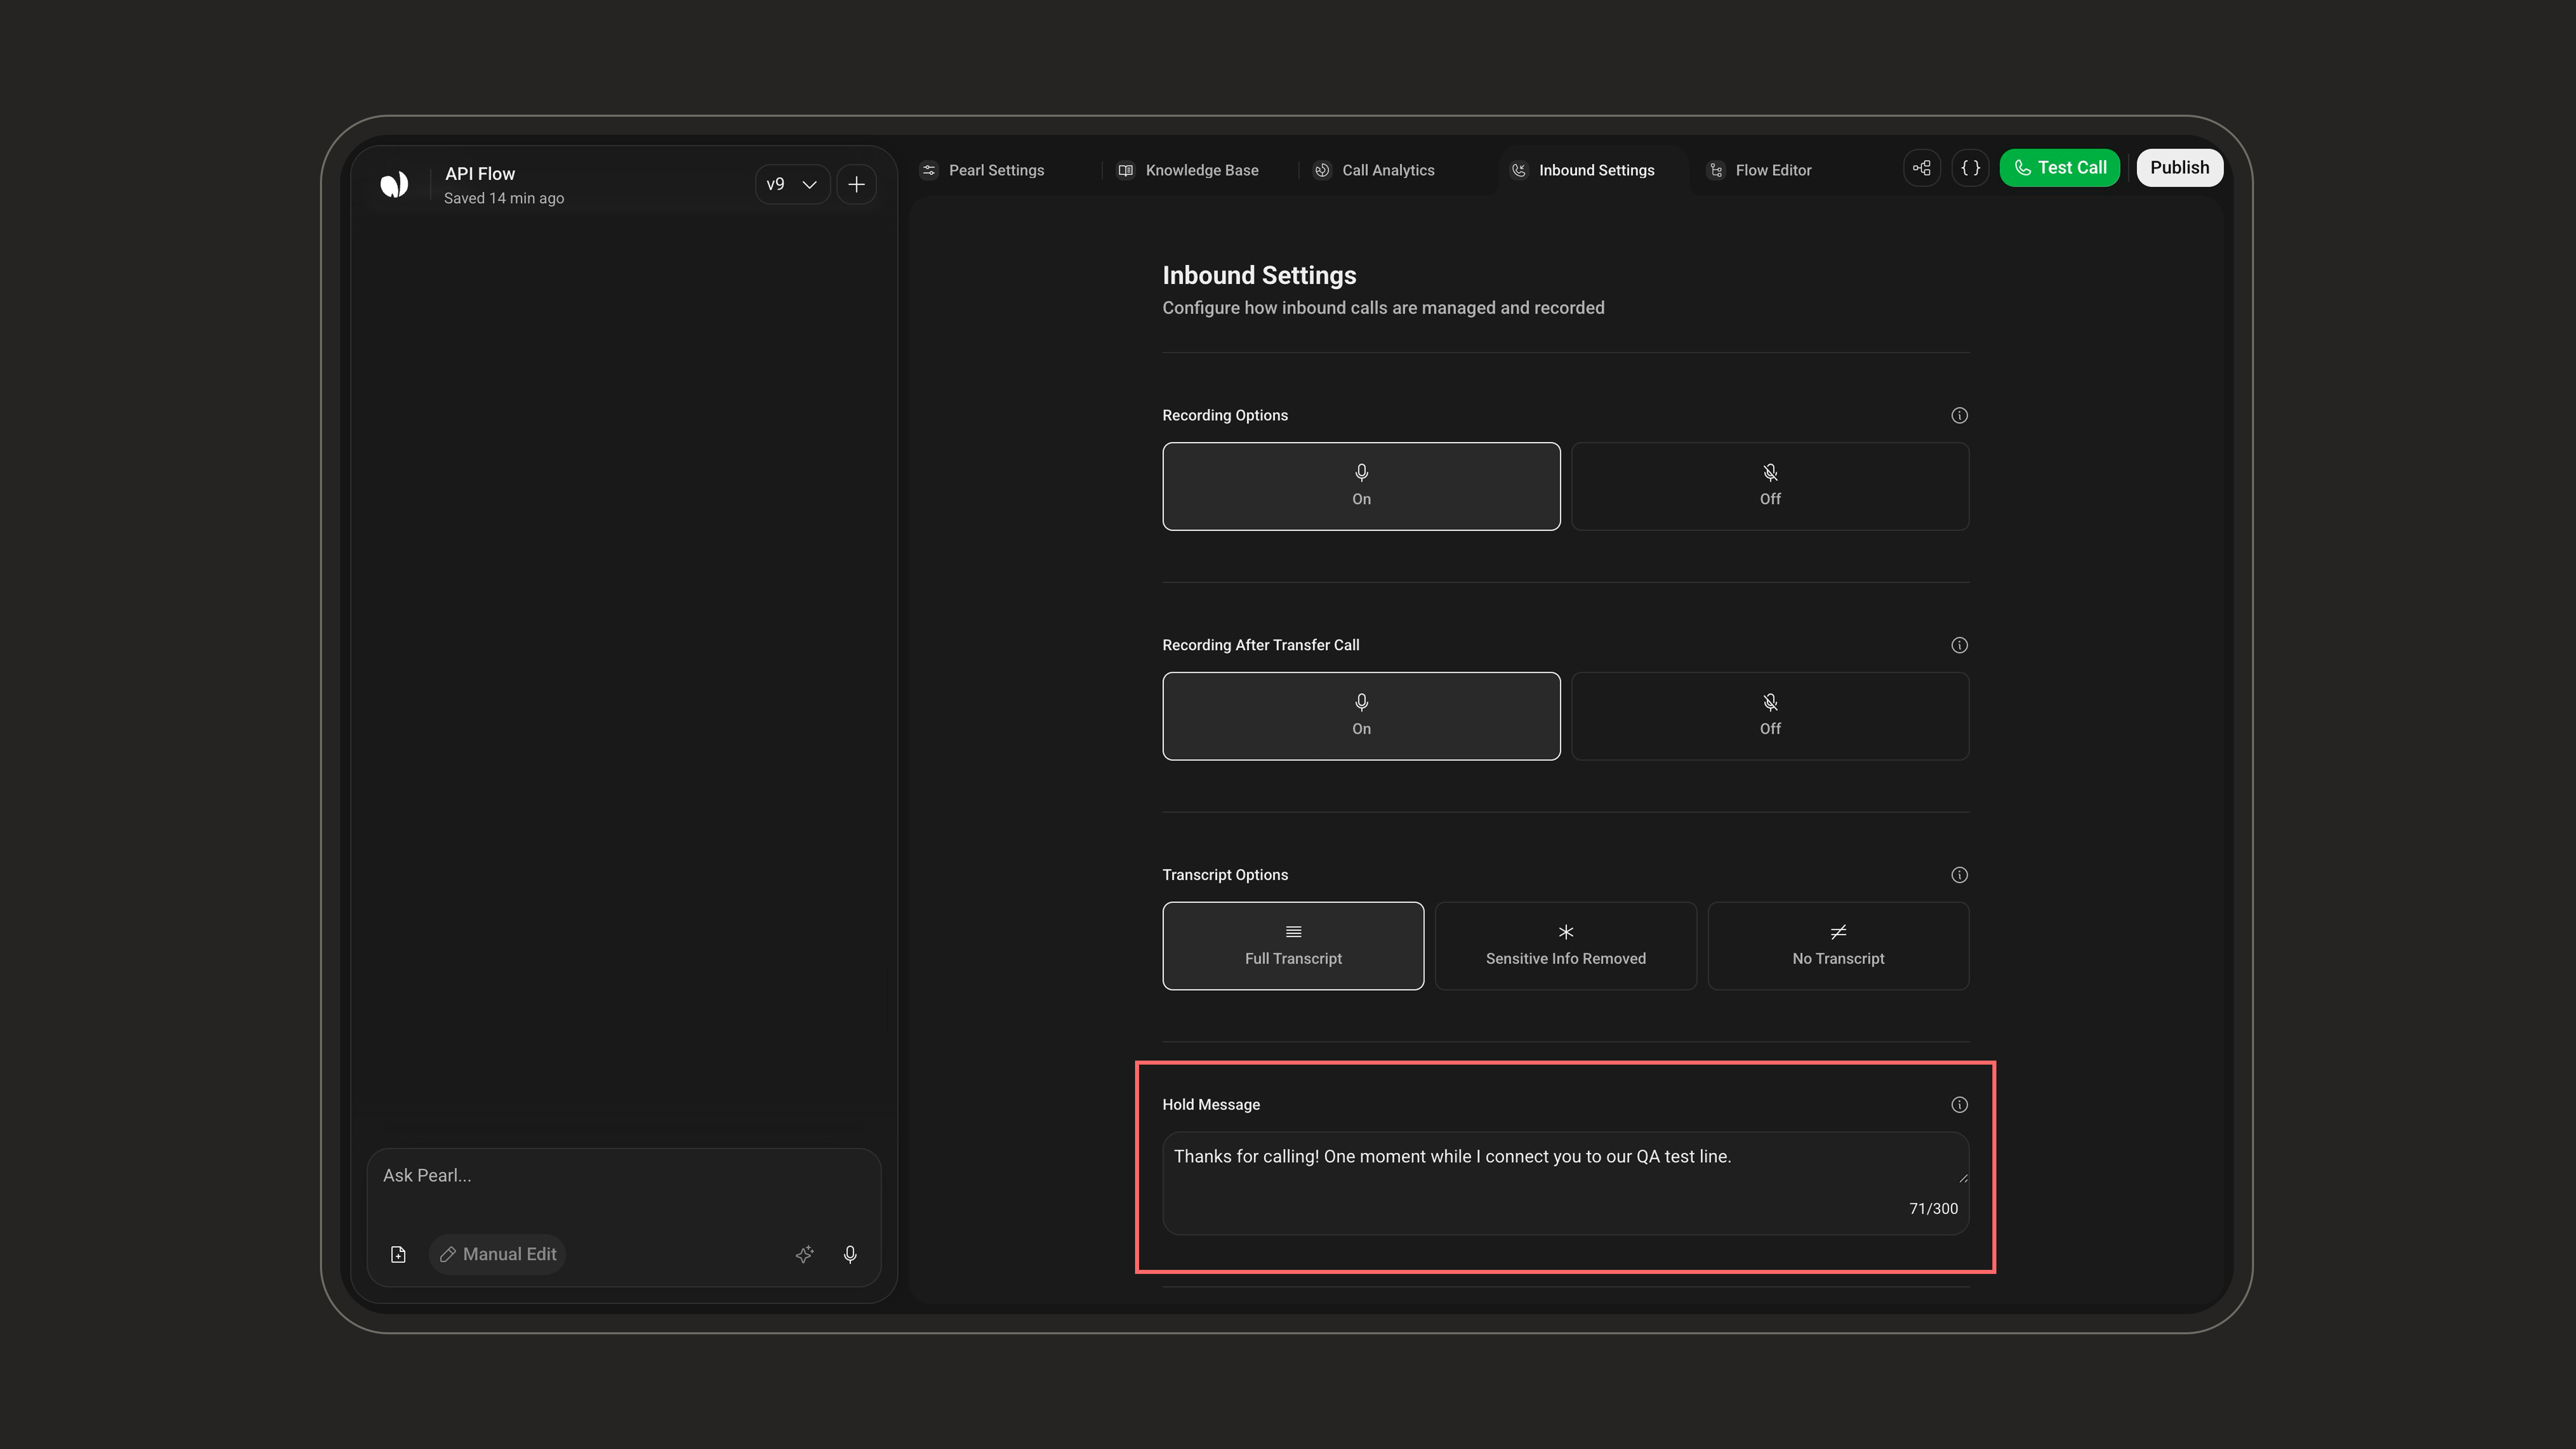This screenshot has width=2576, height=1449.
Task: Click the microphone icon in Ask Pearl
Action: (x=850, y=1254)
